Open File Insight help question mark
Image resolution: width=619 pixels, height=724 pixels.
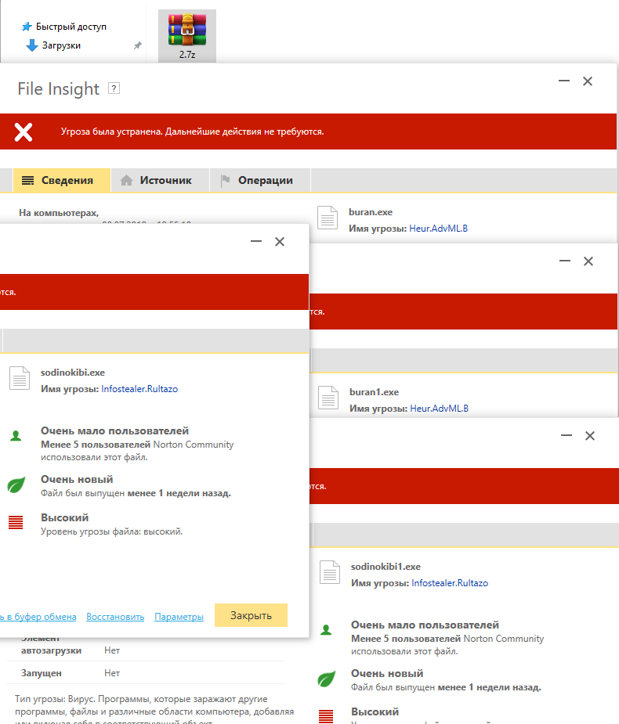[x=114, y=88]
